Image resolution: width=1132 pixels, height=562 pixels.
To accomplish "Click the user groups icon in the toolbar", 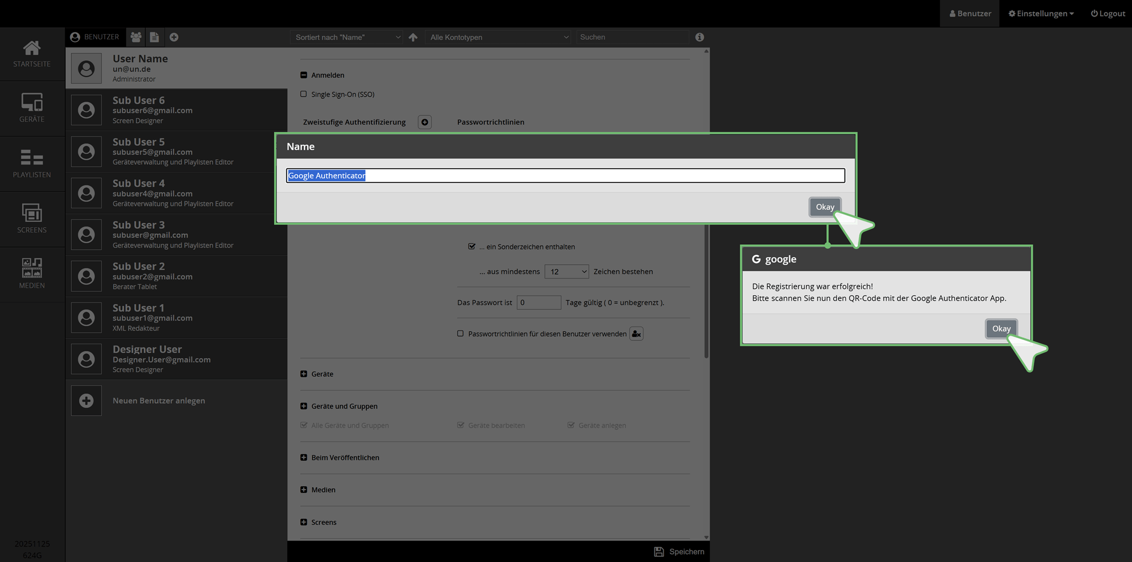I will pyautogui.click(x=136, y=37).
